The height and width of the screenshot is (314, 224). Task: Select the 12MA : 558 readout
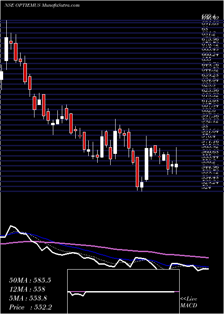[x=27, y=289]
